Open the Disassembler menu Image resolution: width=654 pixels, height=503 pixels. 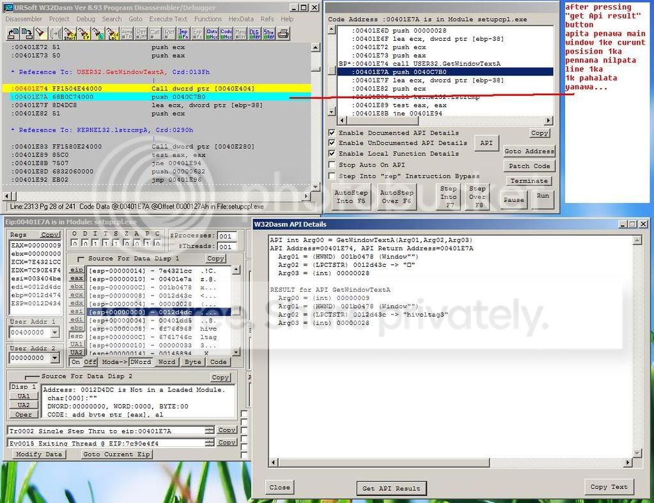click(x=24, y=19)
